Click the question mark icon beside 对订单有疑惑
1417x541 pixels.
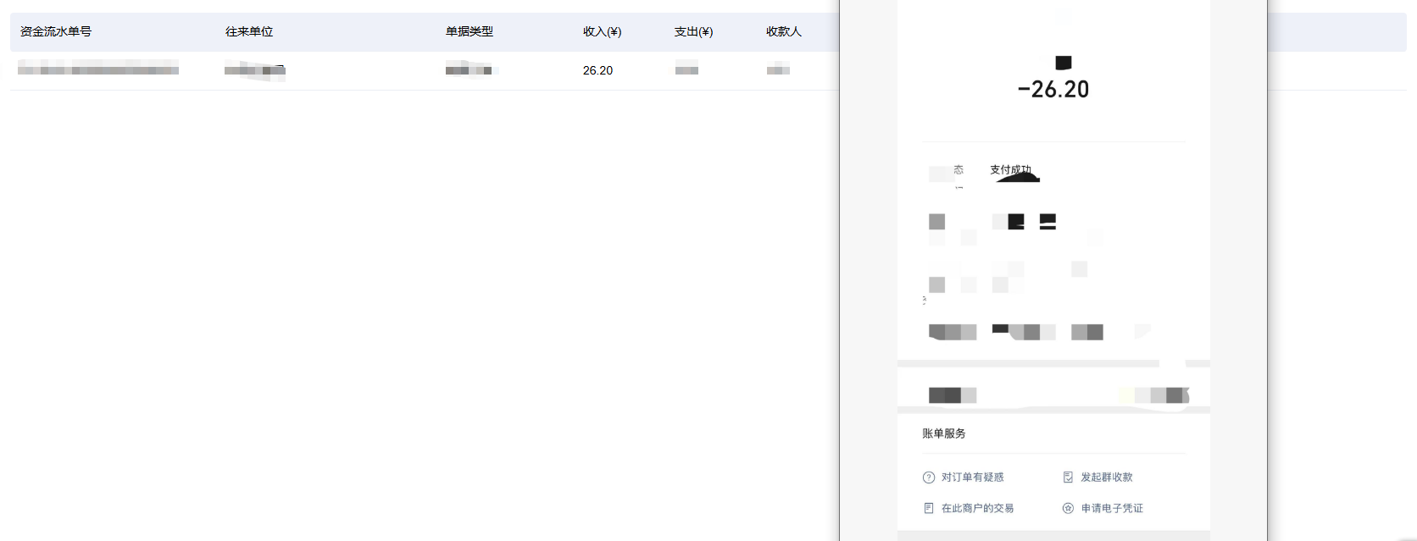(x=929, y=478)
